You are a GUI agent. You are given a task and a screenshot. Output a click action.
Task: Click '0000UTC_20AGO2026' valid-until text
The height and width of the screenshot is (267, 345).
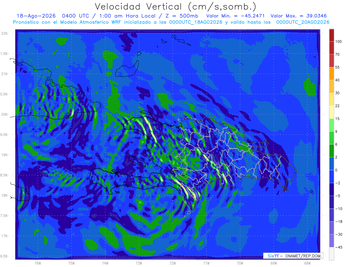tap(303, 22)
